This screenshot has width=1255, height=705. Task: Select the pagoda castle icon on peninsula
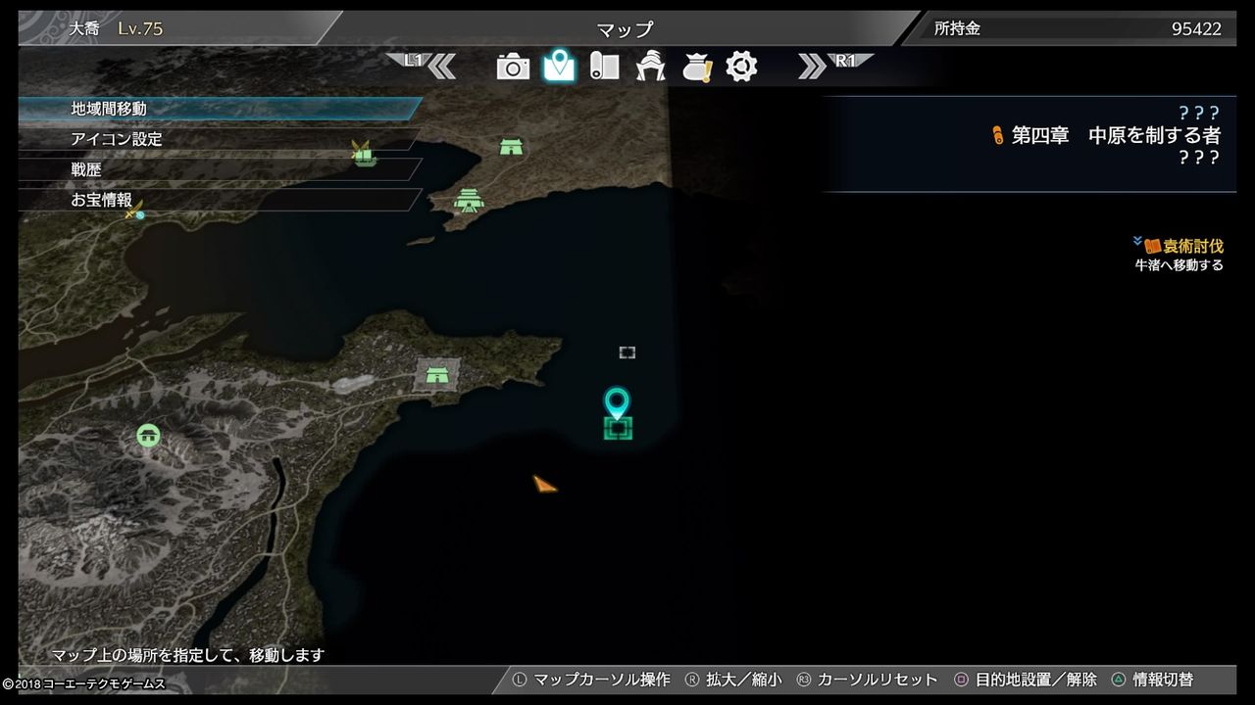(470, 201)
